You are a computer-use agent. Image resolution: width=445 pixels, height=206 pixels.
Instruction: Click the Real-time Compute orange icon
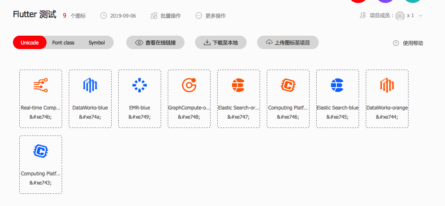tap(41, 85)
